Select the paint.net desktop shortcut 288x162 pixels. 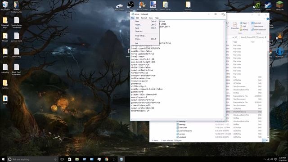point(153,6)
